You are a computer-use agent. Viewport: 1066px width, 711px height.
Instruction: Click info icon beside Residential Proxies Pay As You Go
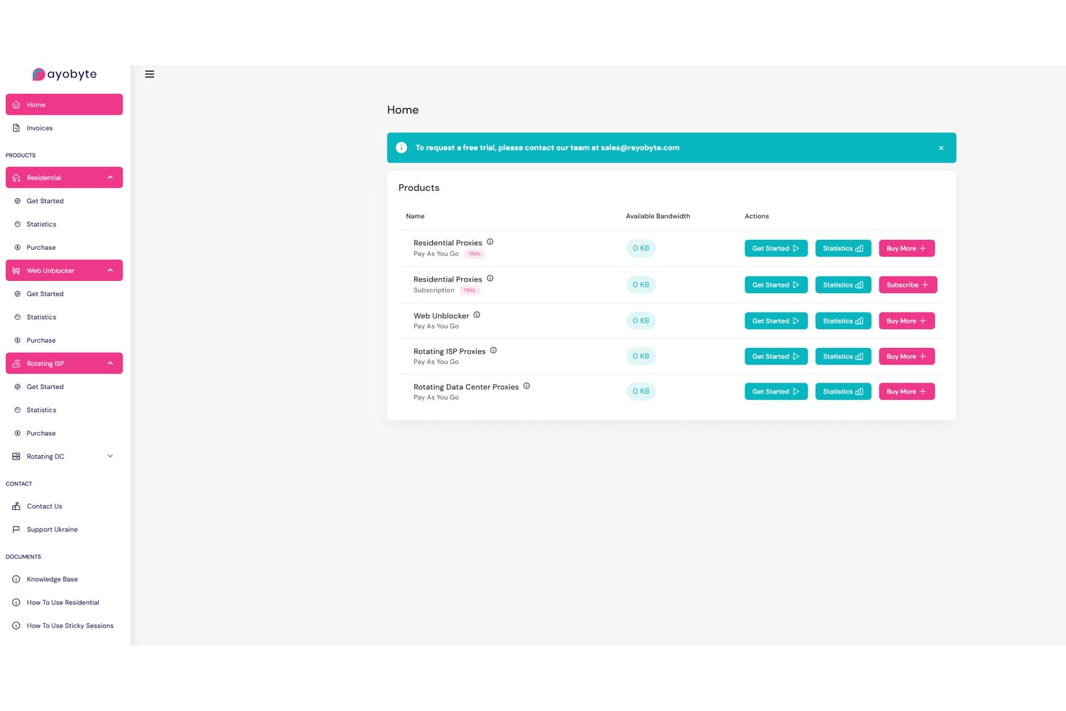(490, 242)
